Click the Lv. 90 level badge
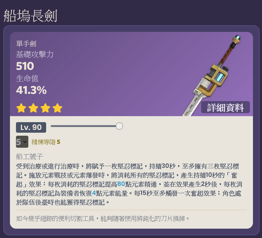This screenshot has height=238, width=262. 31,127
